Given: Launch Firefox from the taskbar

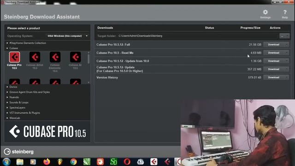Looking at the screenshot, I should coord(47,162).
